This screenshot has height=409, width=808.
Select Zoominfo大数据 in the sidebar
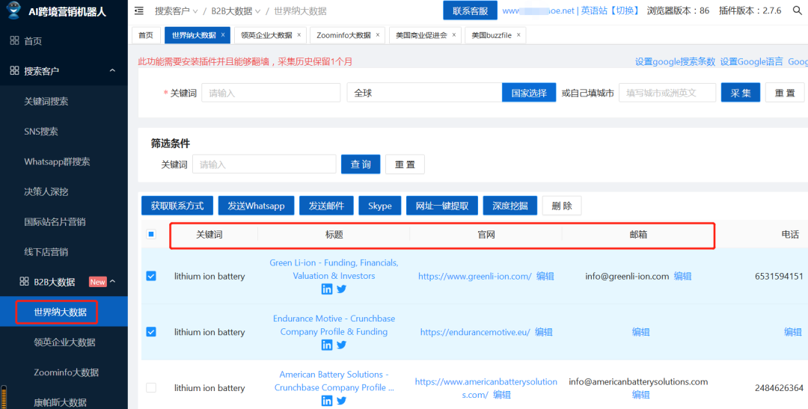66,372
